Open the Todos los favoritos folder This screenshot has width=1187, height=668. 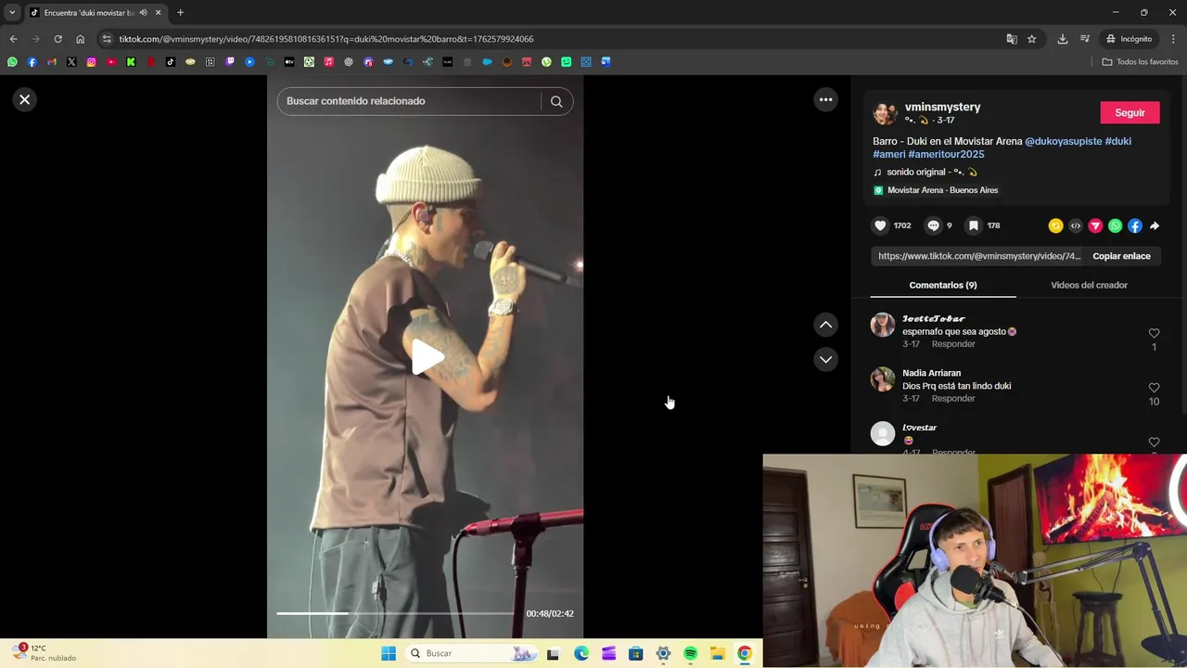coord(1140,62)
